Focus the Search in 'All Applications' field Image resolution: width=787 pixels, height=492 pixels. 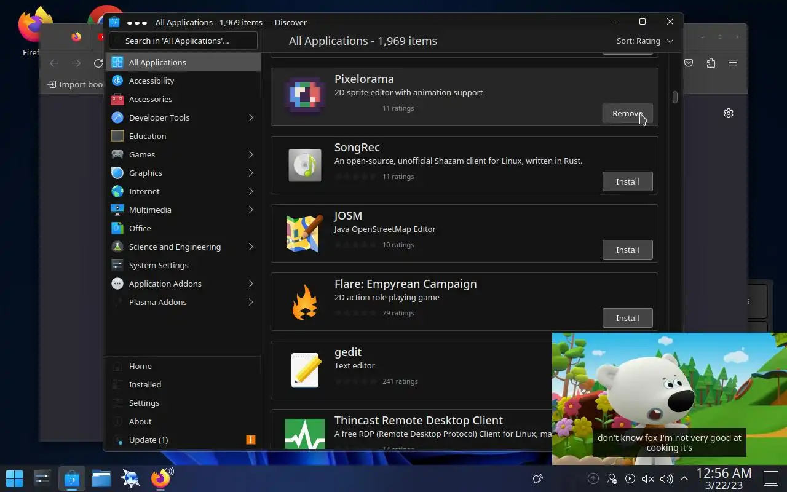click(183, 41)
